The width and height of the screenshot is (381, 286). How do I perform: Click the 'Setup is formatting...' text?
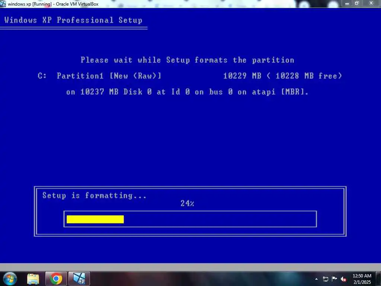(x=94, y=195)
